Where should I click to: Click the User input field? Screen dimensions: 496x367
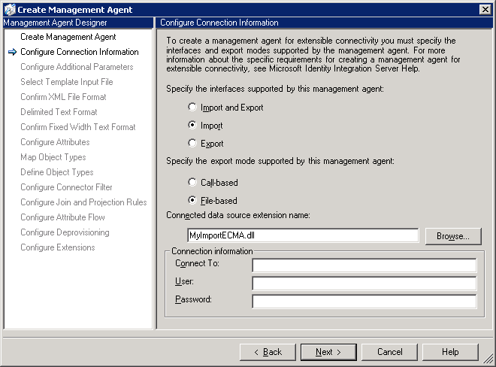364,283
